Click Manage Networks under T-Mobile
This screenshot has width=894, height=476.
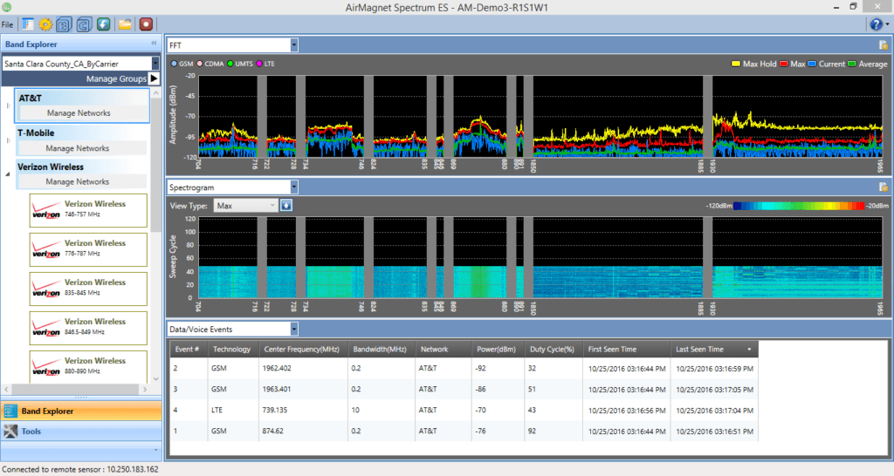(78, 148)
